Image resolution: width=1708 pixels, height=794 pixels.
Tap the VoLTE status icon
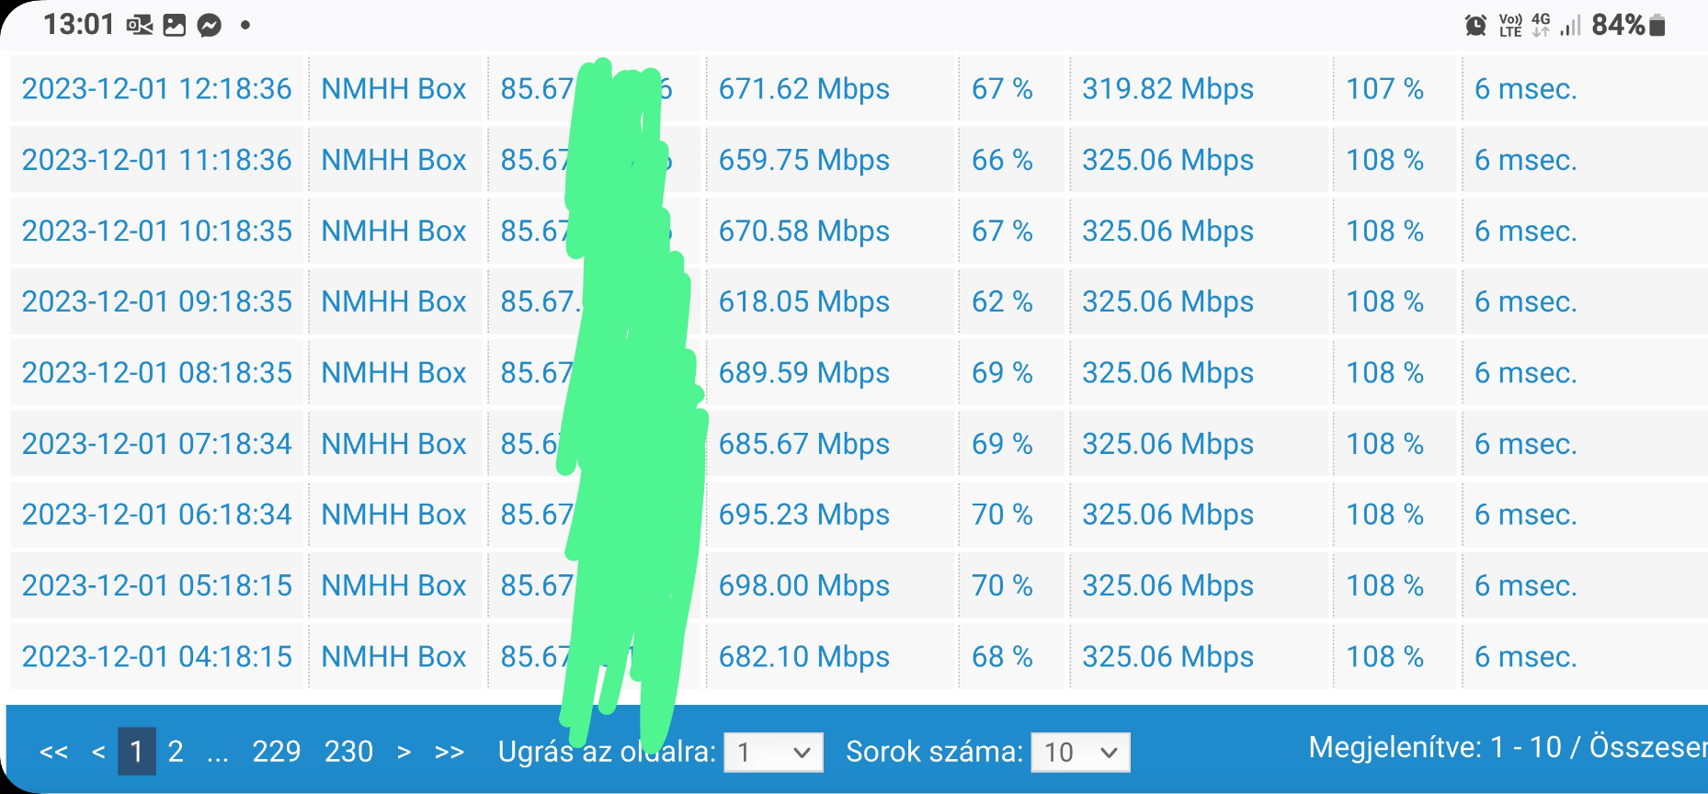1510,25
